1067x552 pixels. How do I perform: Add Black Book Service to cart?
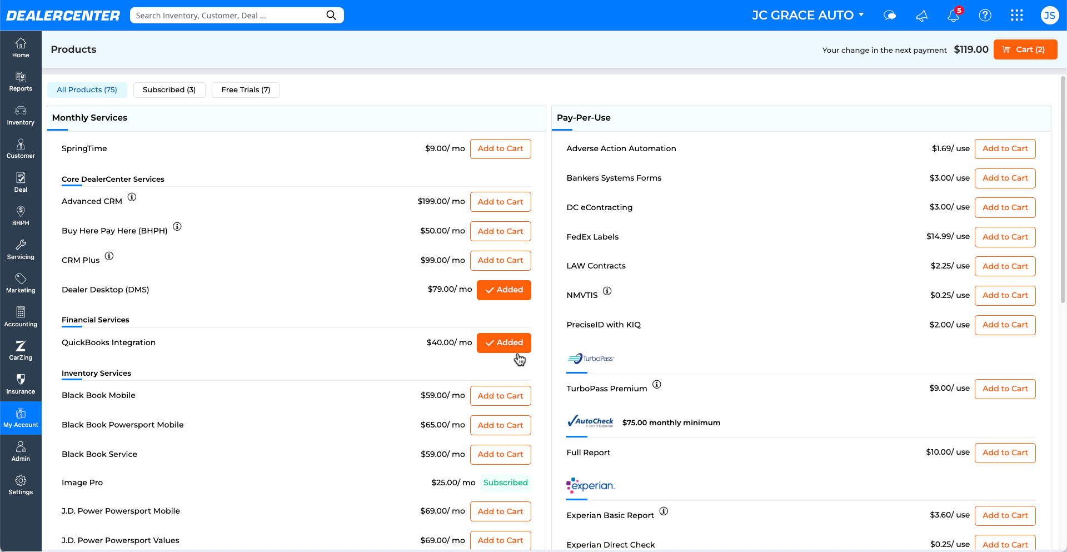(x=501, y=455)
